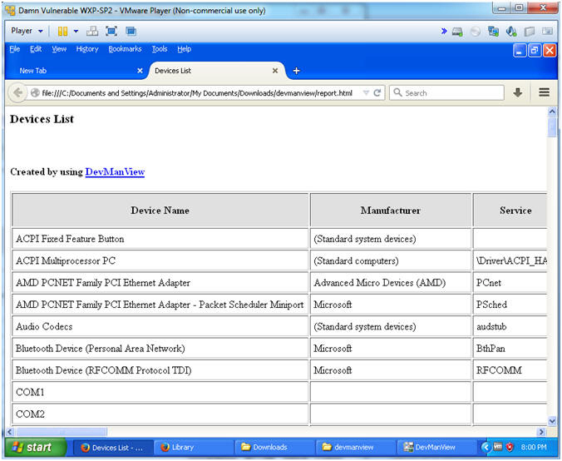The height and width of the screenshot is (461, 562).
Task: Expand the power options arrow next to pause
Action: pyautogui.click(x=76, y=32)
